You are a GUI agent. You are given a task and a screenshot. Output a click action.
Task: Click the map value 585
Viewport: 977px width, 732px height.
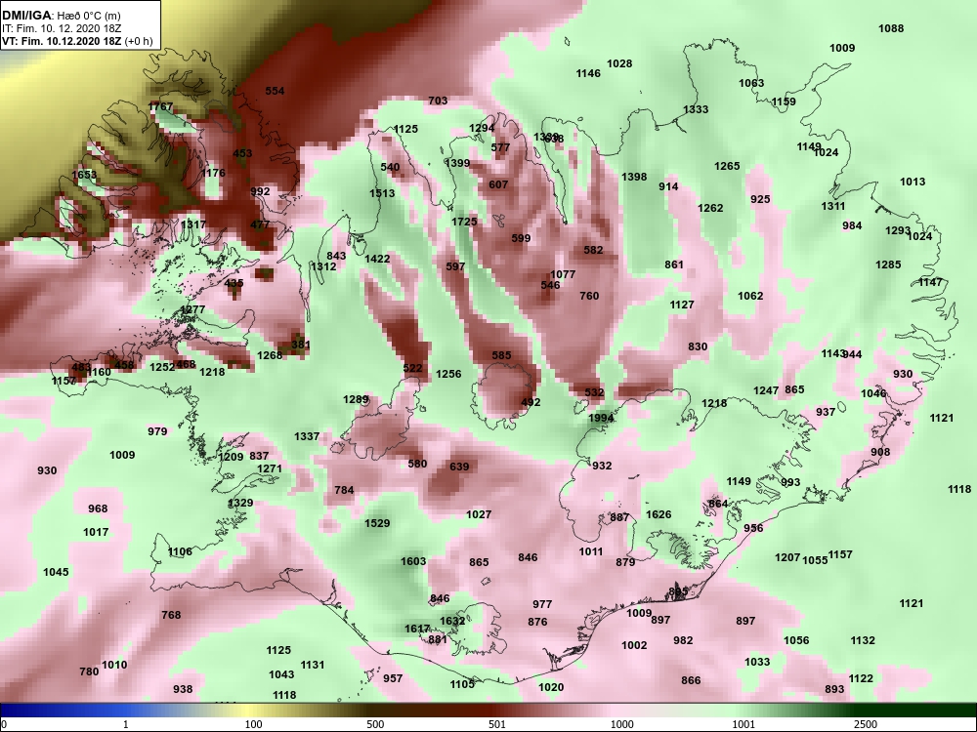tap(501, 355)
